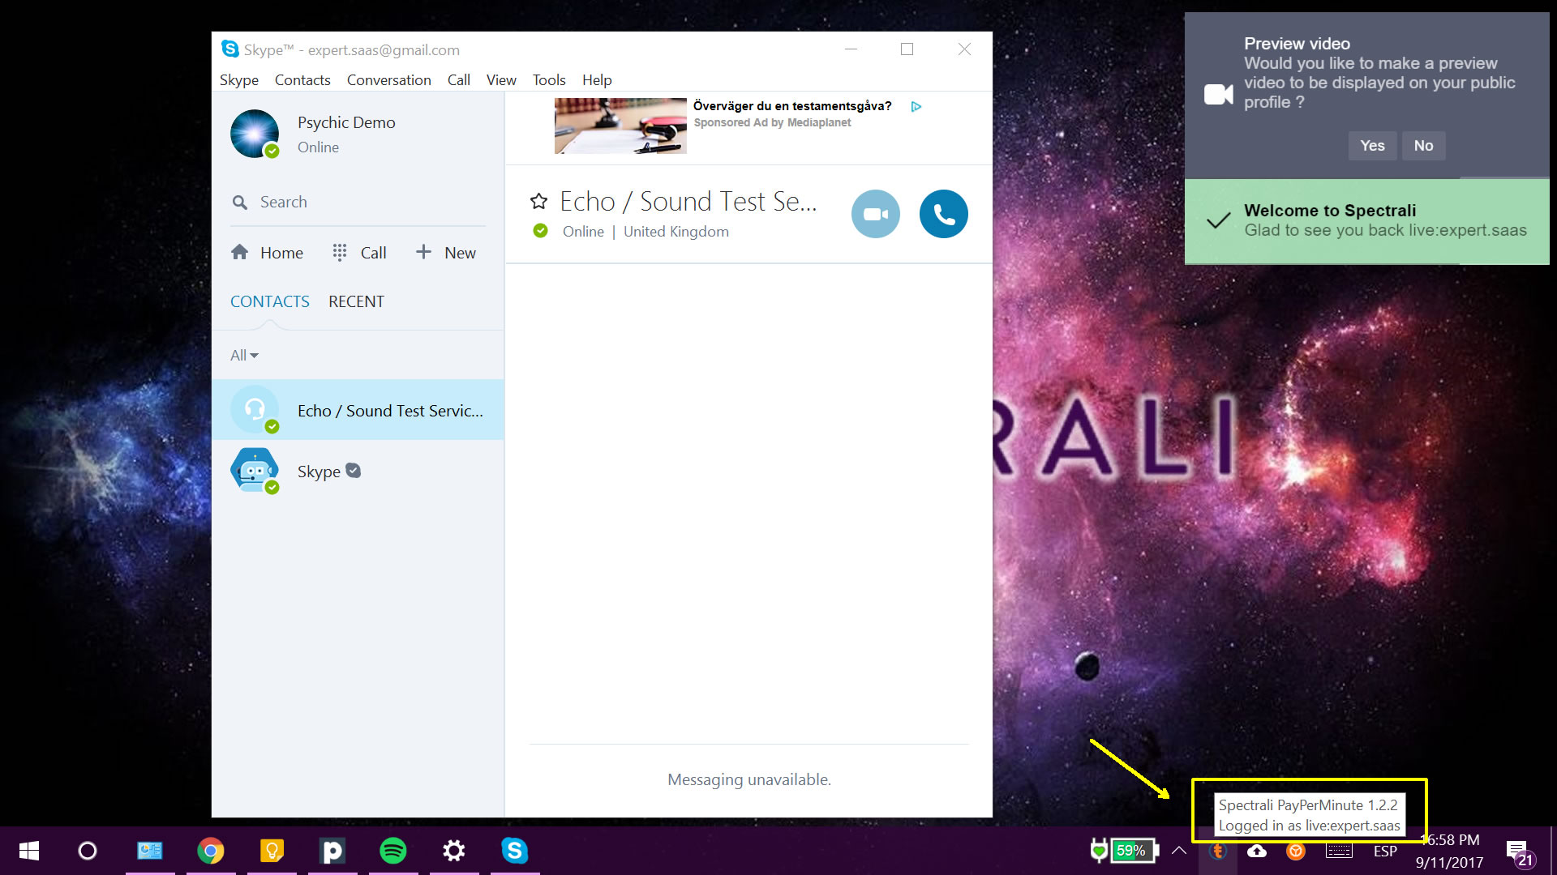The height and width of the screenshot is (875, 1557).
Task: Open the Home view icon
Action: point(239,252)
